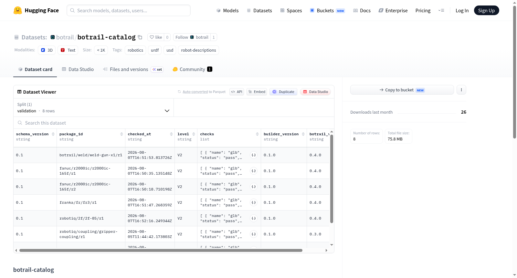517x278 pixels.
Task: Sort by schema_version column
Action: pyautogui.click(x=53, y=134)
